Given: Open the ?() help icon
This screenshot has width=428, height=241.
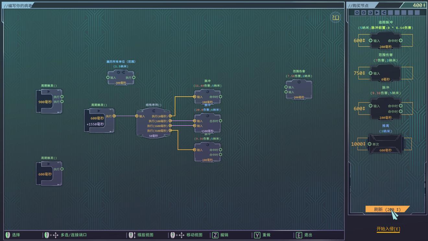Looking at the screenshot, I should point(336,17).
